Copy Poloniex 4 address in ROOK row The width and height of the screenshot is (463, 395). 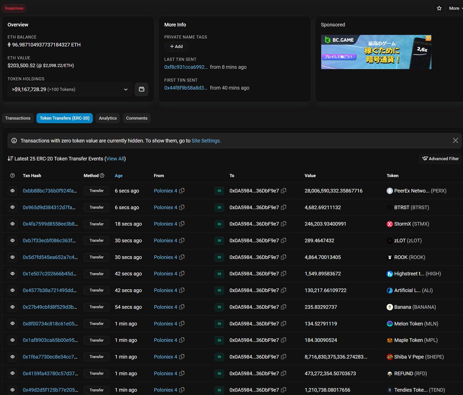182,257
